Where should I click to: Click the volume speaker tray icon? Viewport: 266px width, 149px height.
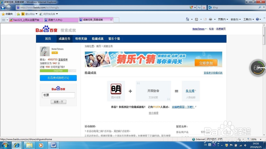[x=245, y=145]
